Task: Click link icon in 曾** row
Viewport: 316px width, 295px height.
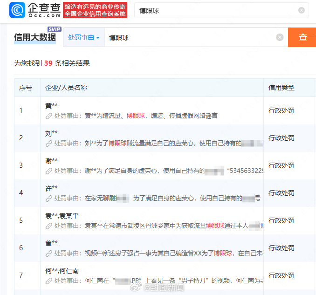Action: coord(49,254)
